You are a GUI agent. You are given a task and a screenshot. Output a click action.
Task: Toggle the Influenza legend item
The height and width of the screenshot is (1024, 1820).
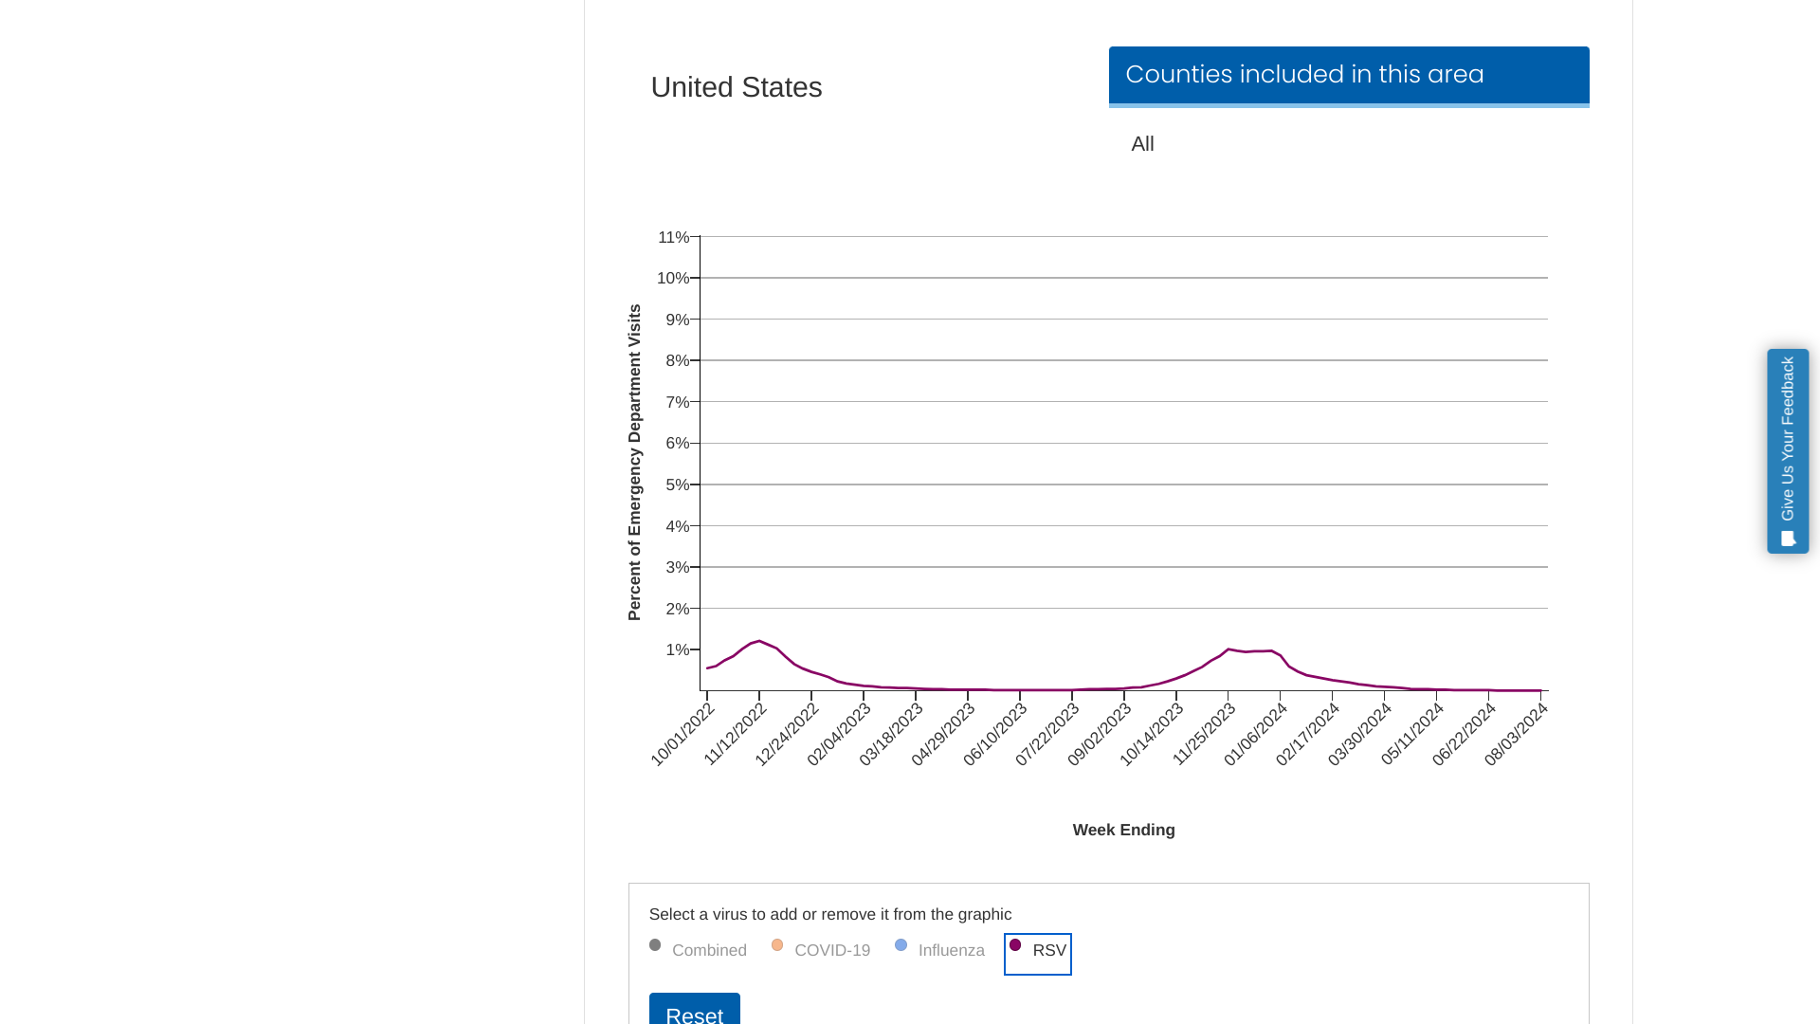pos(951,950)
